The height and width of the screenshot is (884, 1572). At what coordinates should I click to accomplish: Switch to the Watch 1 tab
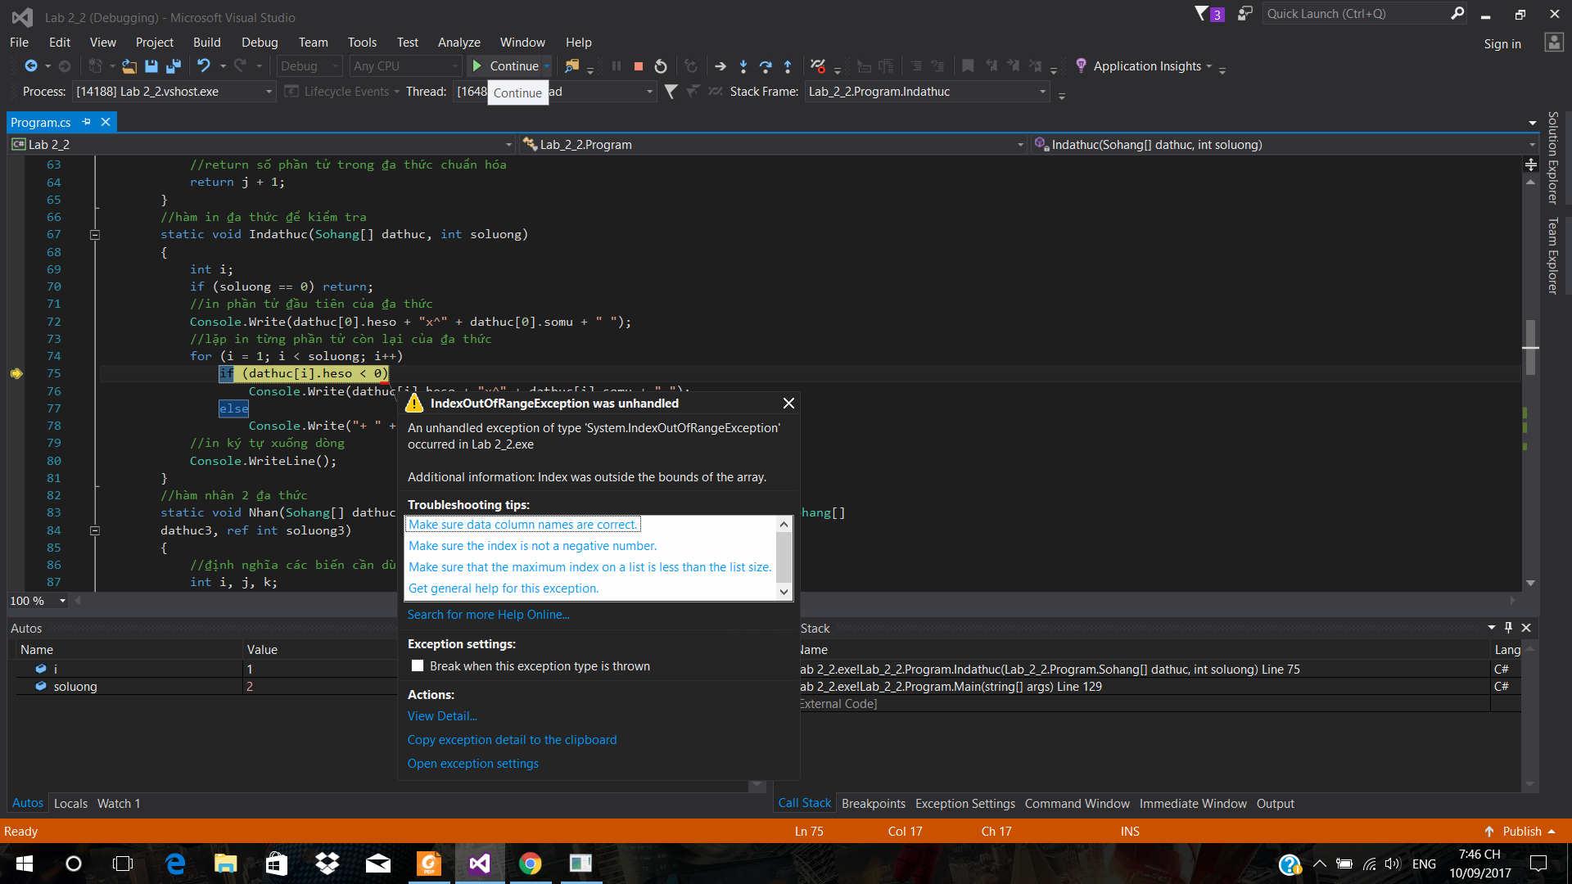[119, 804]
